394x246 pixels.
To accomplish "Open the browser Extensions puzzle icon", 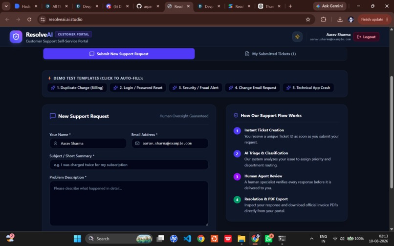I will [x=324, y=20].
